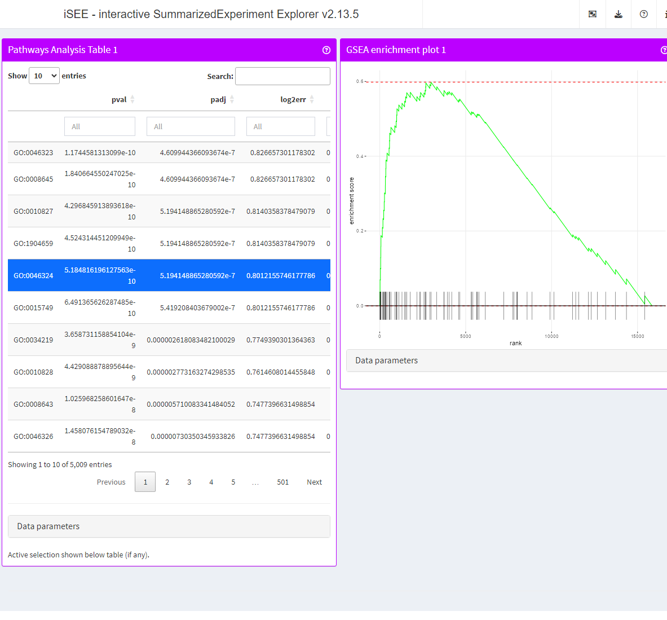Click the table Search input box
667x620 pixels.
(x=282, y=76)
